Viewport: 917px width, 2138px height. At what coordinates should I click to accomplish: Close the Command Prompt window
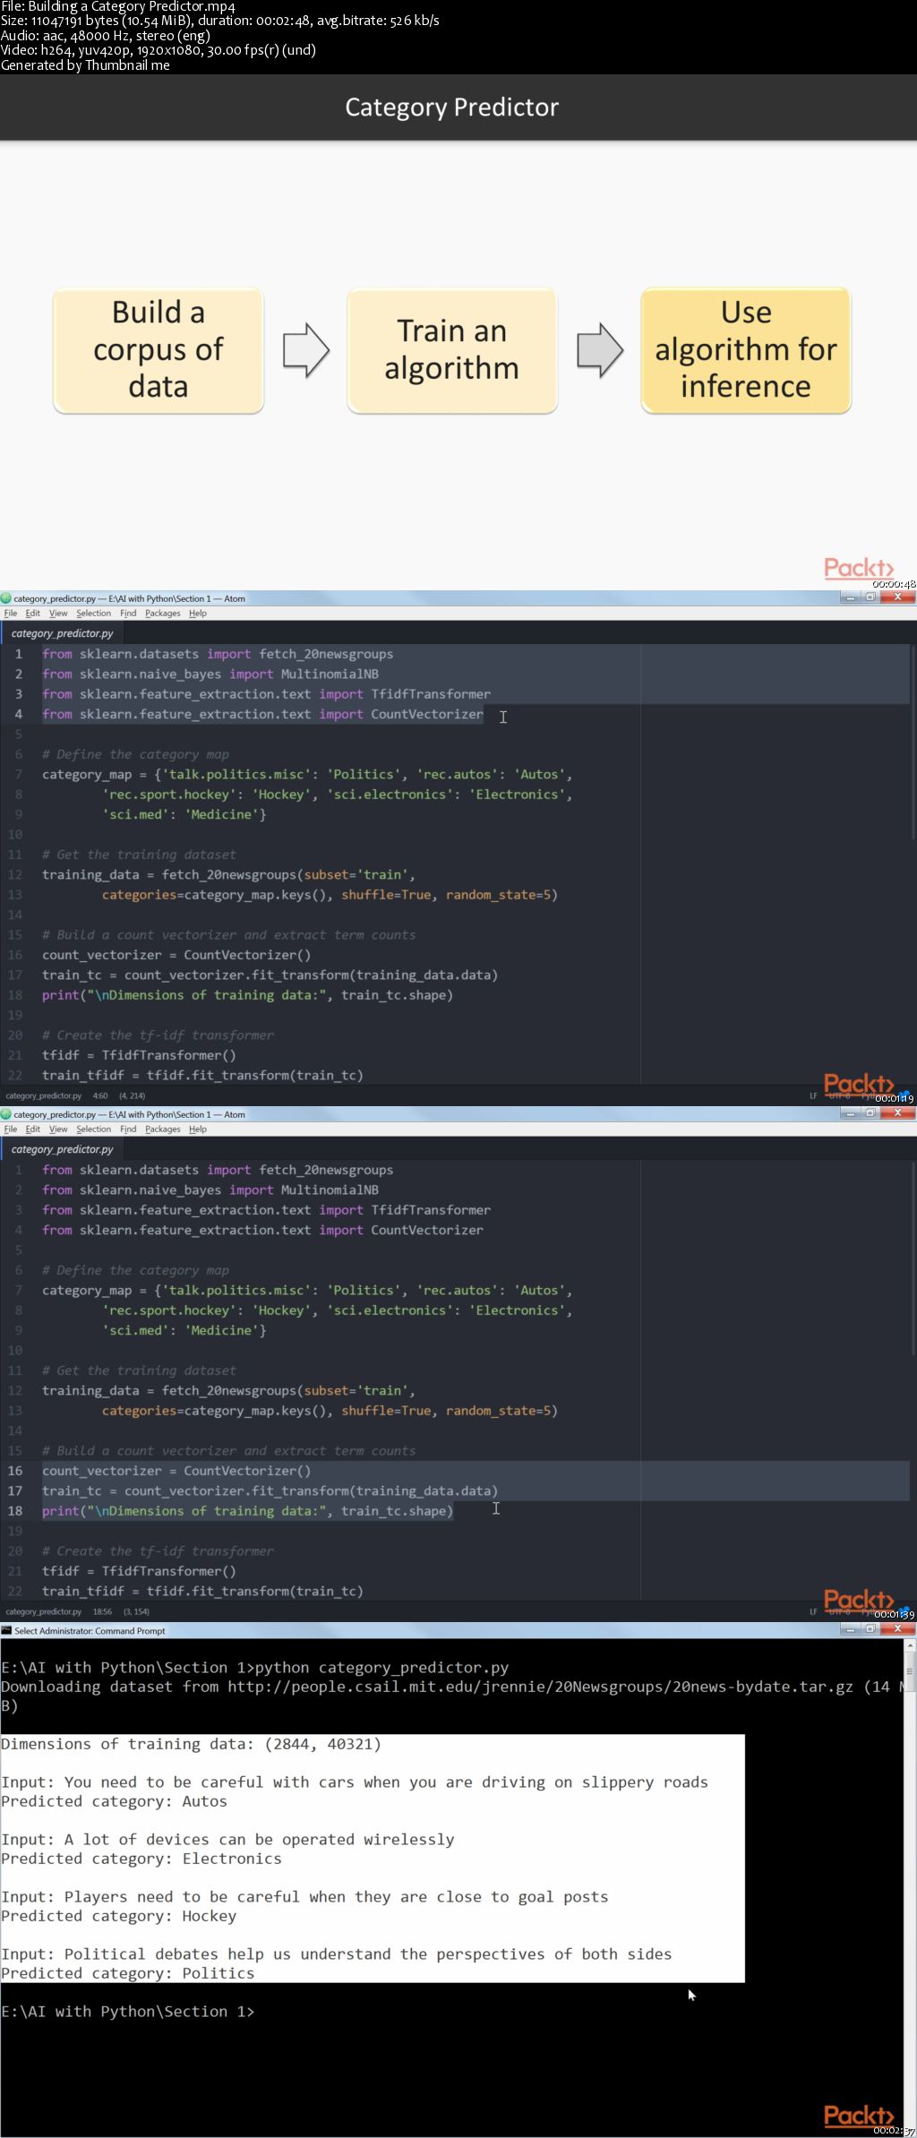tap(897, 1629)
